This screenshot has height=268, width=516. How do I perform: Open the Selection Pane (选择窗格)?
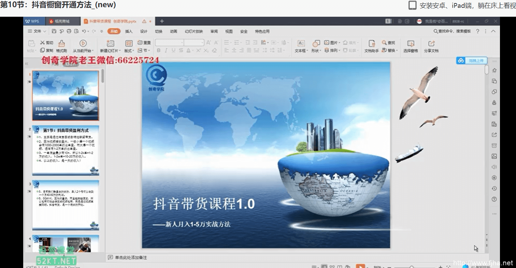point(411,46)
